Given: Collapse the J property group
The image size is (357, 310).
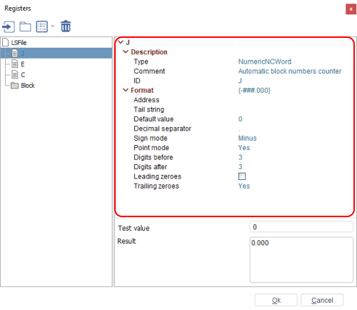Looking at the screenshot, I should (121, 42).
